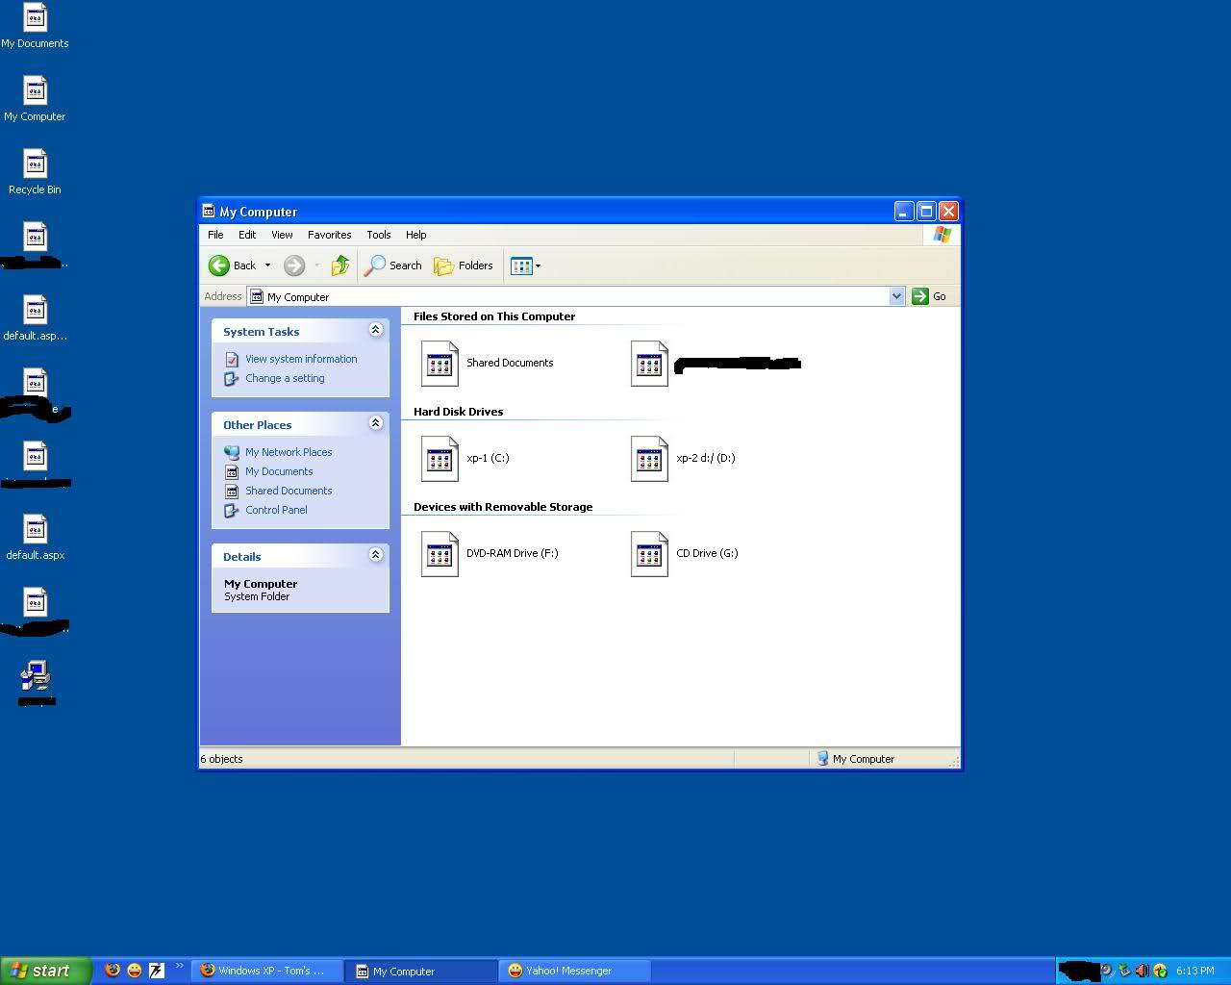Collapse the Other Places panel

[376, 423]
